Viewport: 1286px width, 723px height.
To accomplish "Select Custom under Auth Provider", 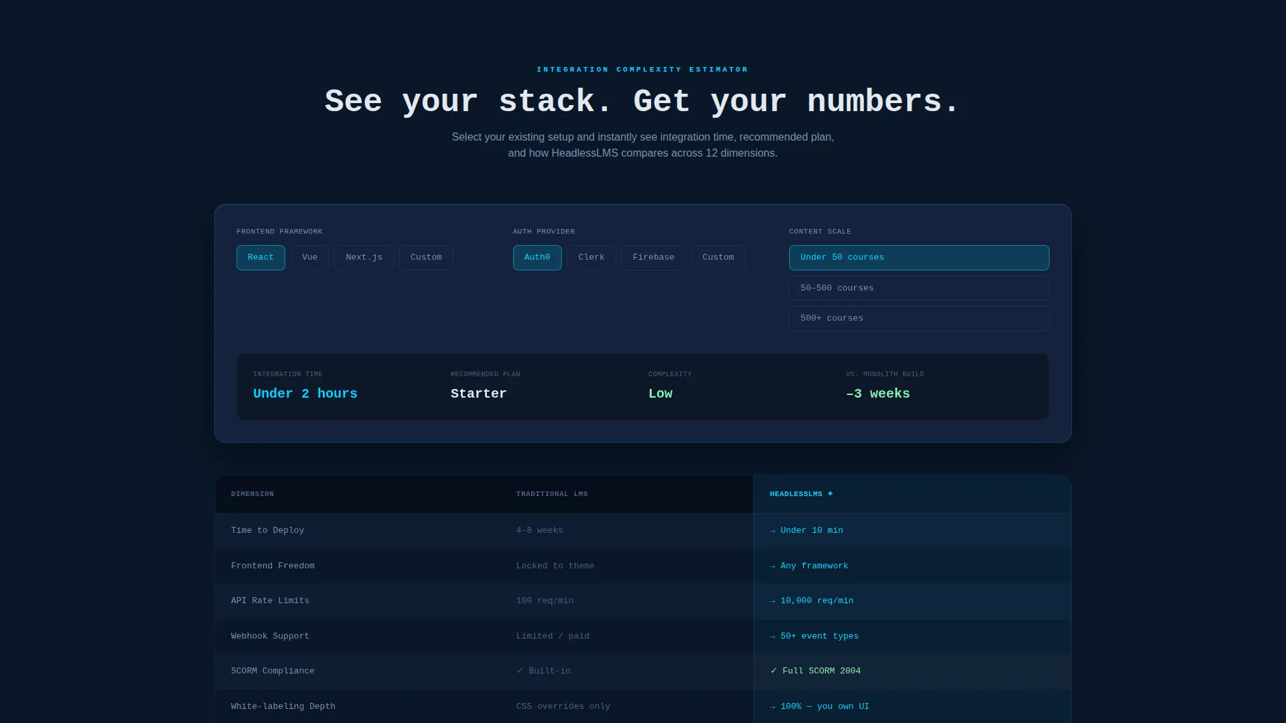I will [718, 258].
